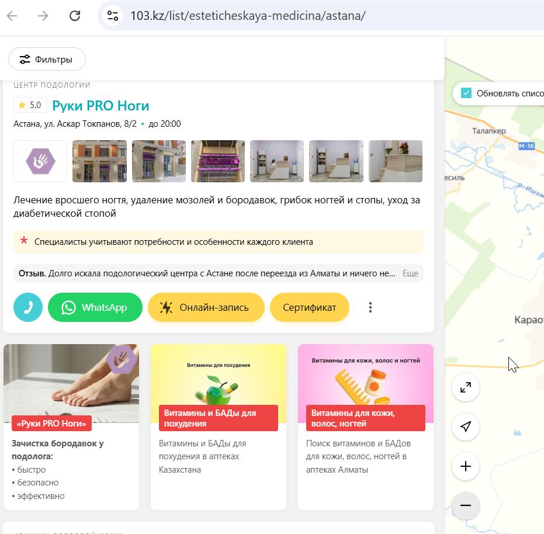This screenshot has height=534, width=544.
Task: Open the Фильтры filters button
Action: (x=47, y=60)
